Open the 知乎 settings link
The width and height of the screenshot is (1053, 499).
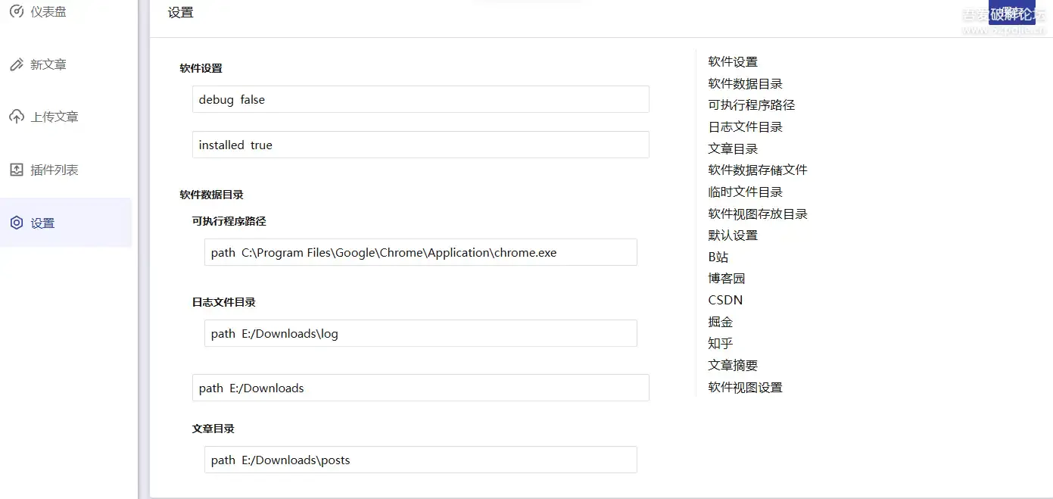coord(718,343)
